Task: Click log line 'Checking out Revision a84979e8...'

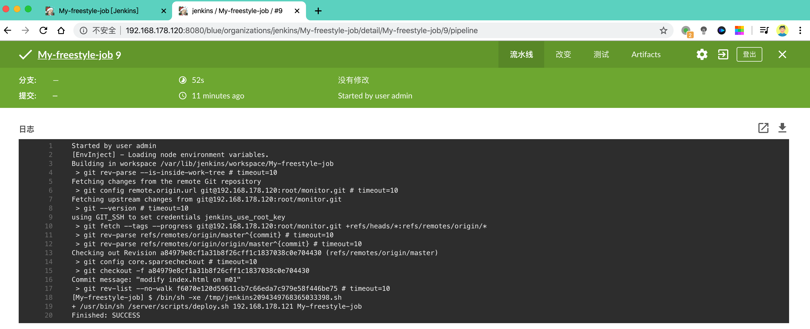Action: (255, 253)
